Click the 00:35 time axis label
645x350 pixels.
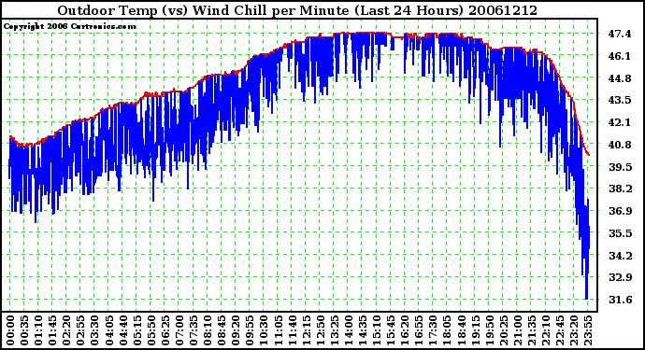point(24,330)
